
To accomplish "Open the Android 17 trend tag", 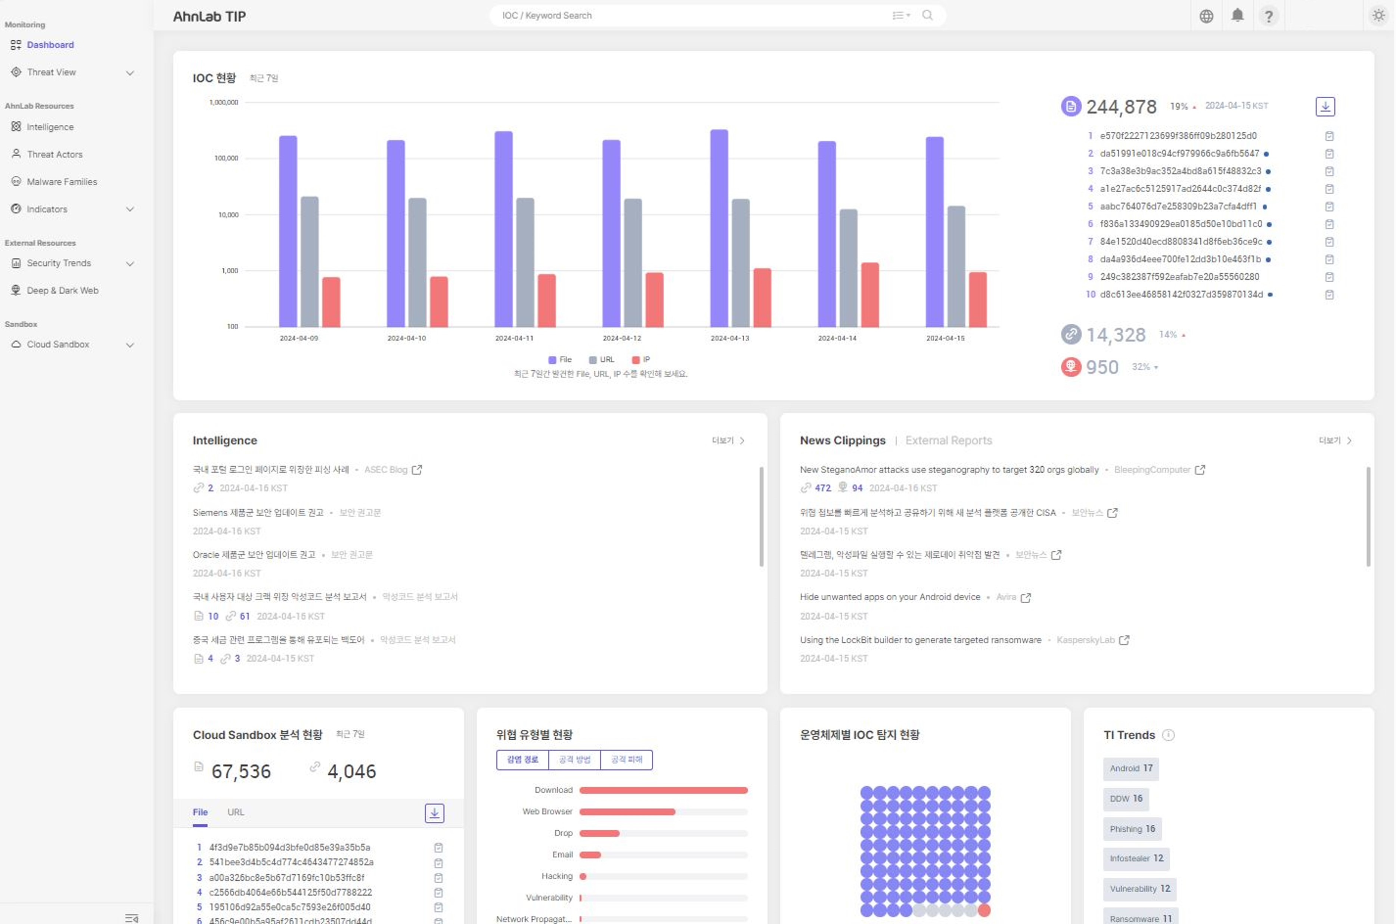I will [1130, 768].
